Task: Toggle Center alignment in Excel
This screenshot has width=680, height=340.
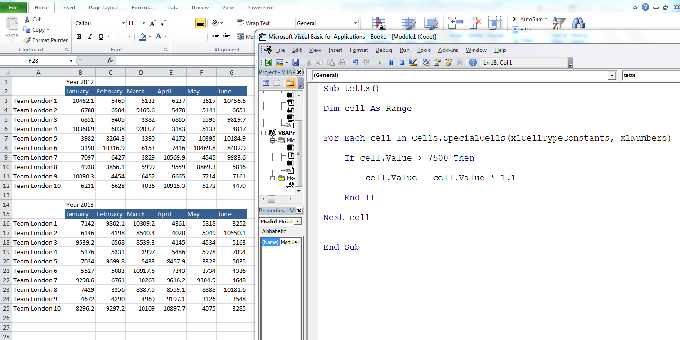Action: click(189, 37)
